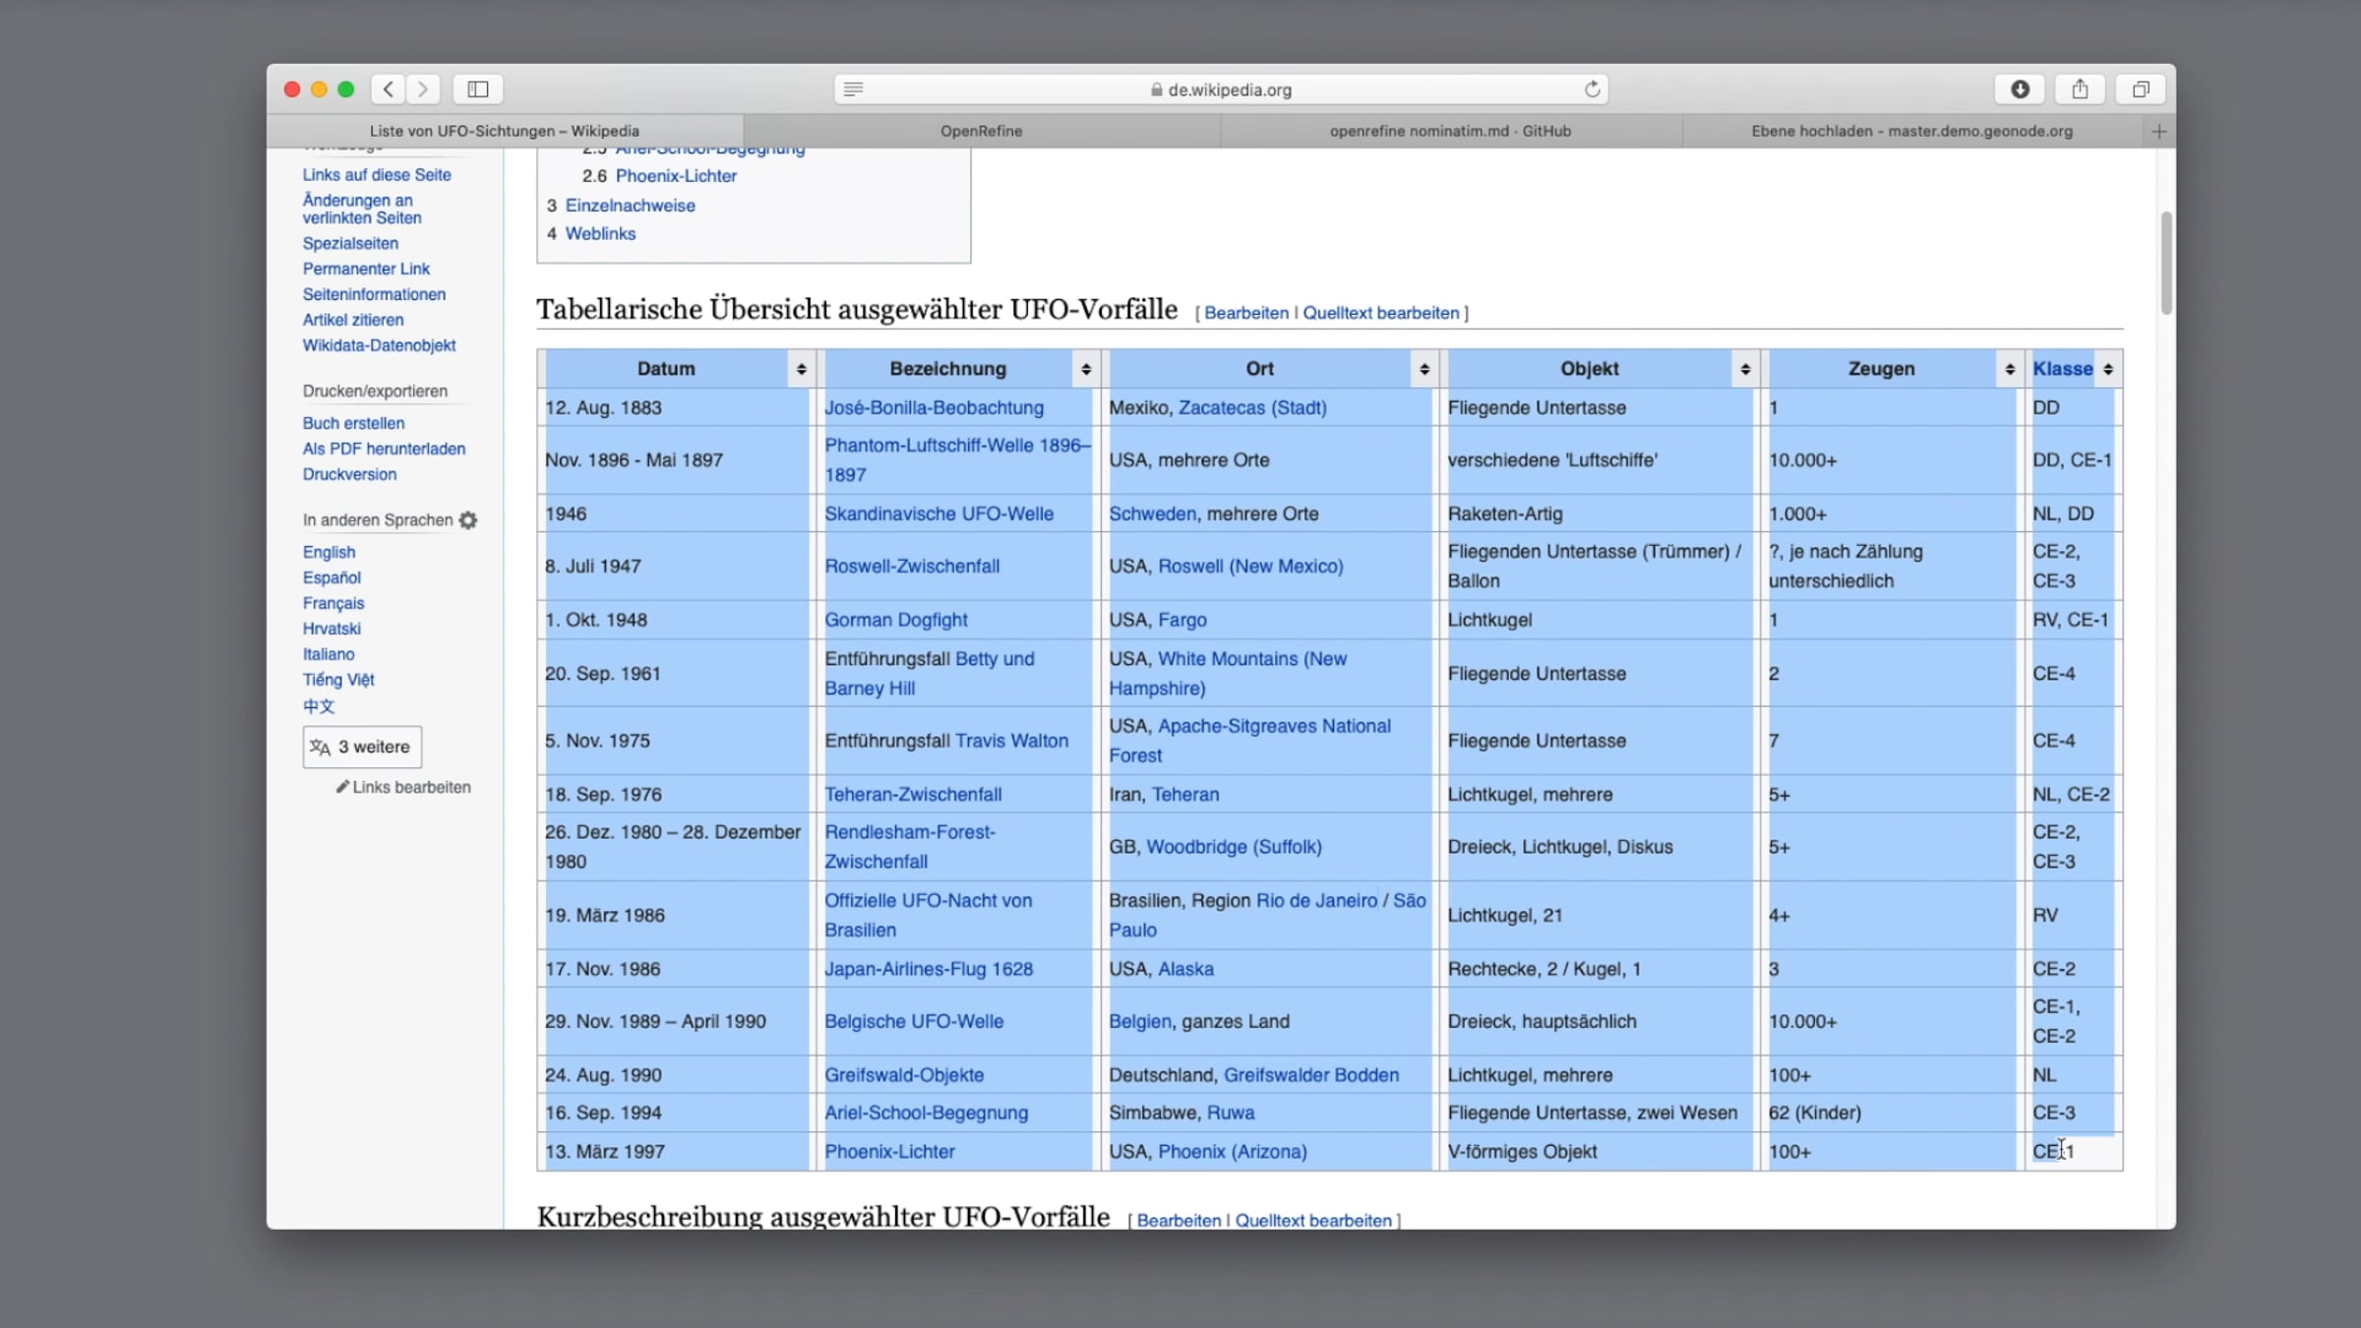2361x1328 pixels.
Task: Click Als PDF herunterladen link
Action: click(384, 449)
